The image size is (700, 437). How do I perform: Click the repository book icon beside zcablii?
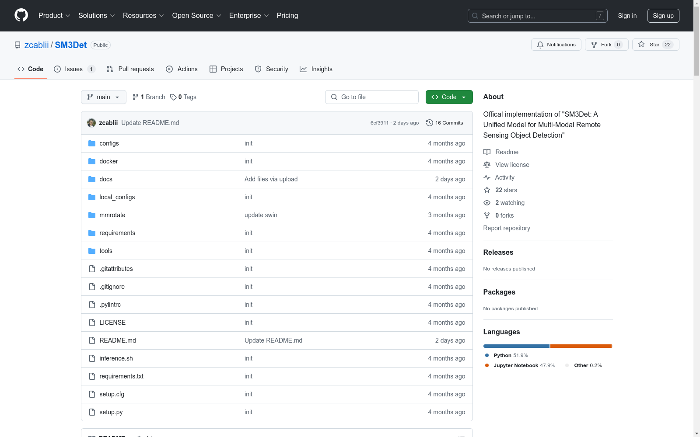point(17,45)
